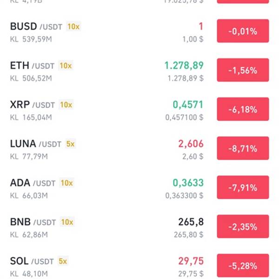
Task: Click the -7,91% change button
Action: (x=243, y=188)
